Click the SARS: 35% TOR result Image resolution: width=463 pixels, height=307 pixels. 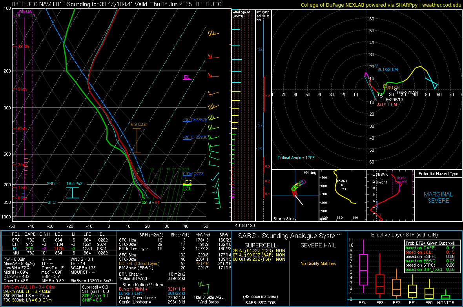click(x=261, y=303)
